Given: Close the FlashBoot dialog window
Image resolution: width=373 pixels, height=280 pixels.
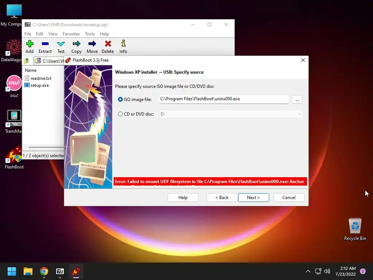Looking at the screenshot, I should coord(303,60).
